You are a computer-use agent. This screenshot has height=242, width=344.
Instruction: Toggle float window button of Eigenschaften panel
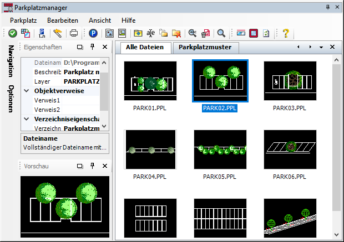point(80,47)
